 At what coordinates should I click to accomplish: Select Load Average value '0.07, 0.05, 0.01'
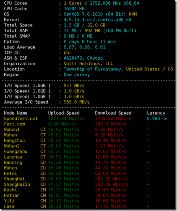(84, 47)
